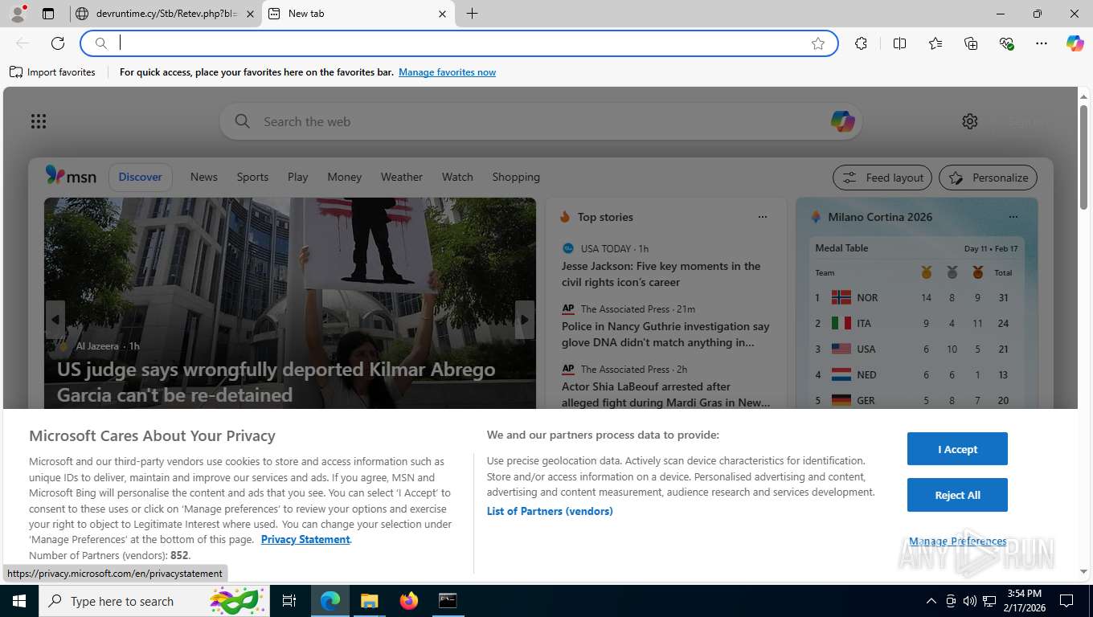Click the browser Refresh button
This screenshot has width=1093, height=617.
click(x=58, y=43)
